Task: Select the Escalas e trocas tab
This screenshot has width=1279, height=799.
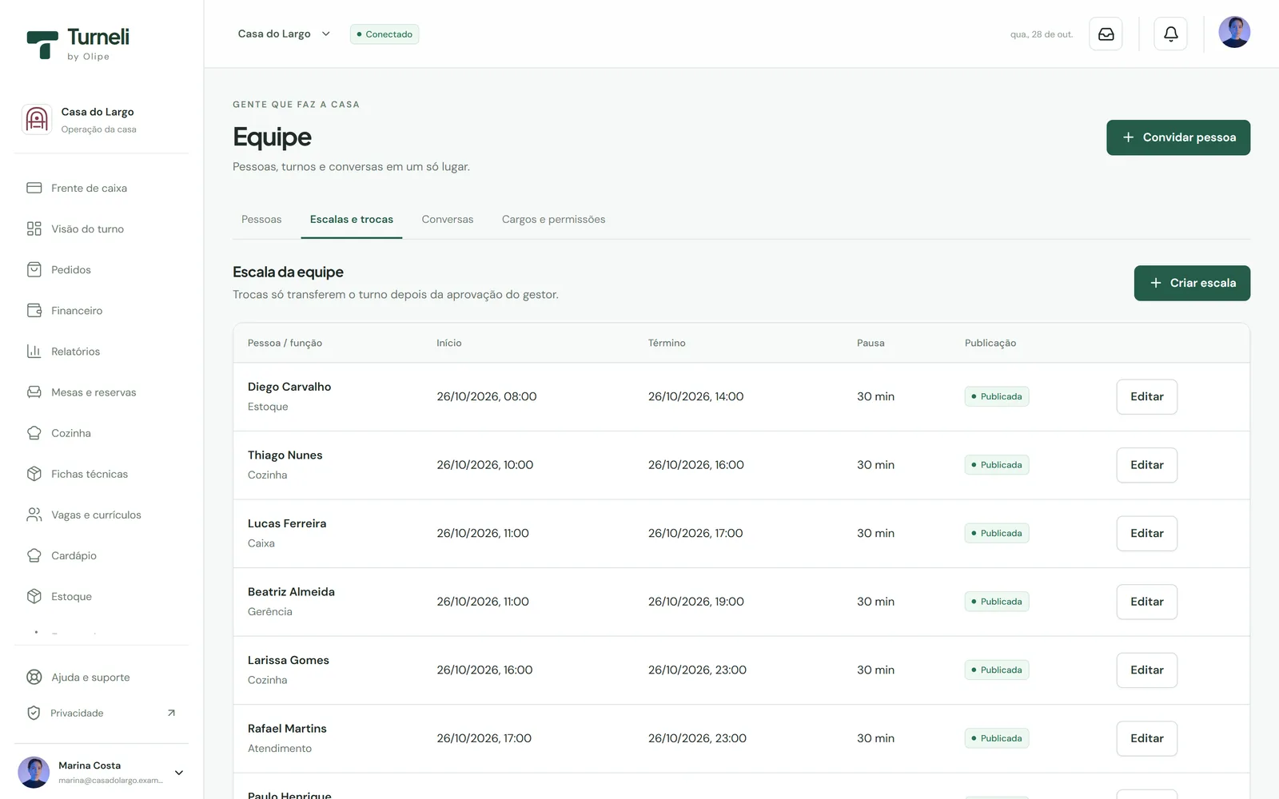Action: click(x=352, y=219)
